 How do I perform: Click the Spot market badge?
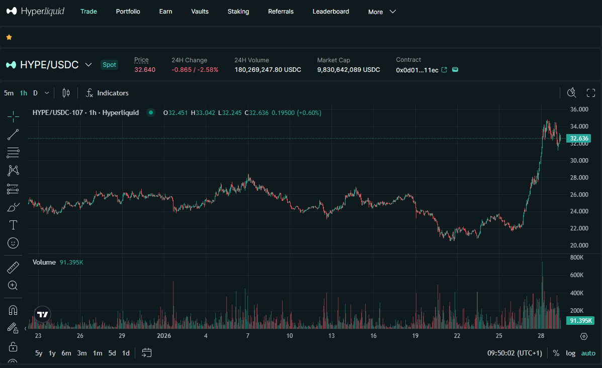110,65
